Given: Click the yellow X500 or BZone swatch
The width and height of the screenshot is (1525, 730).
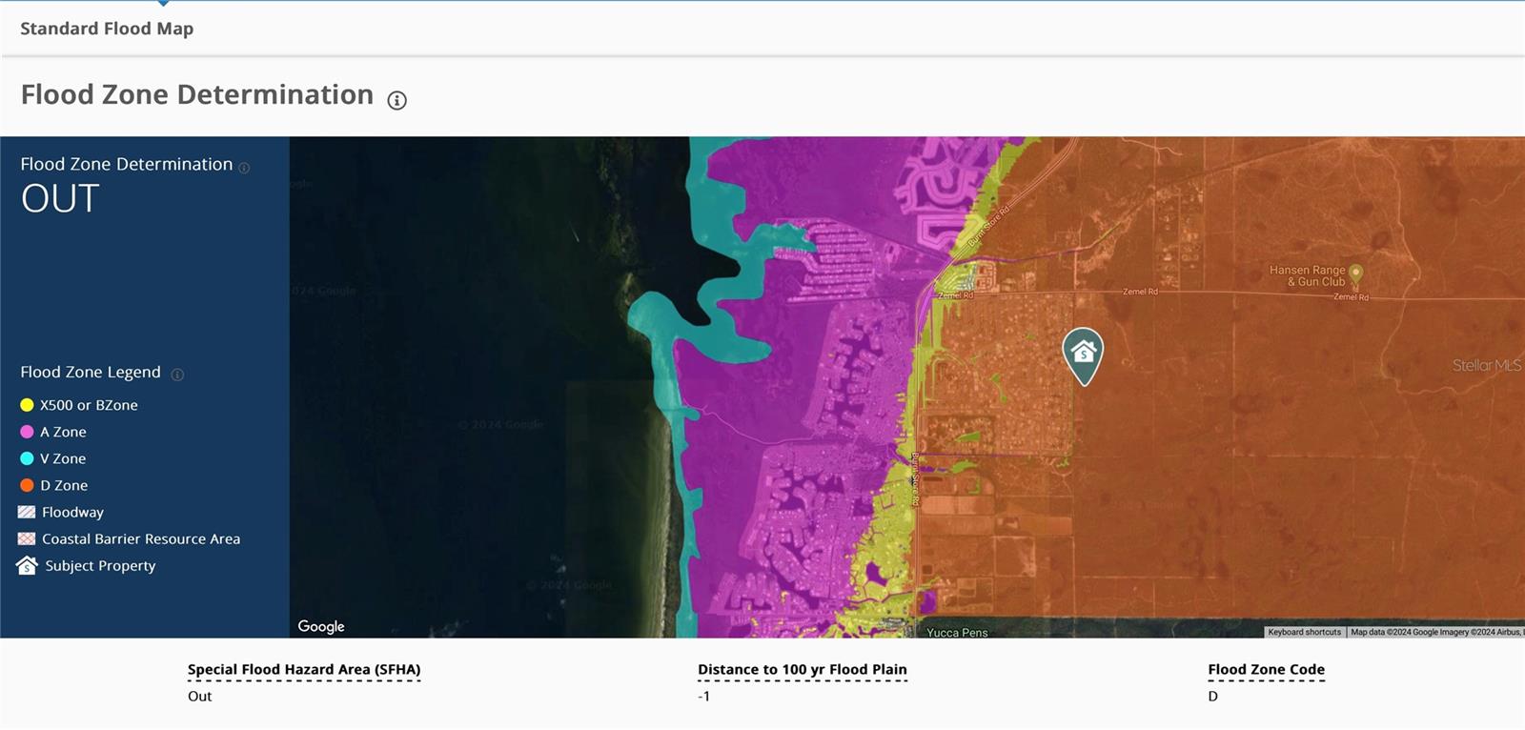Looking at the screenshot, I should [x=27, y=405].
